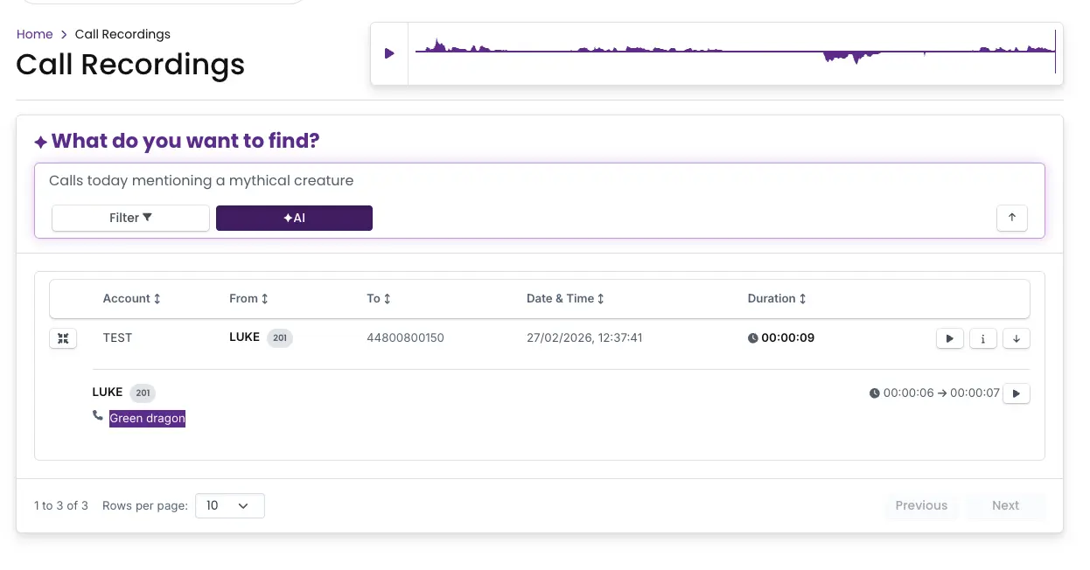Viewport: 1090px width, 570px height.
Task: Select Call Recordings in the breadcrumb trail
Action: [x=122, y=34]
